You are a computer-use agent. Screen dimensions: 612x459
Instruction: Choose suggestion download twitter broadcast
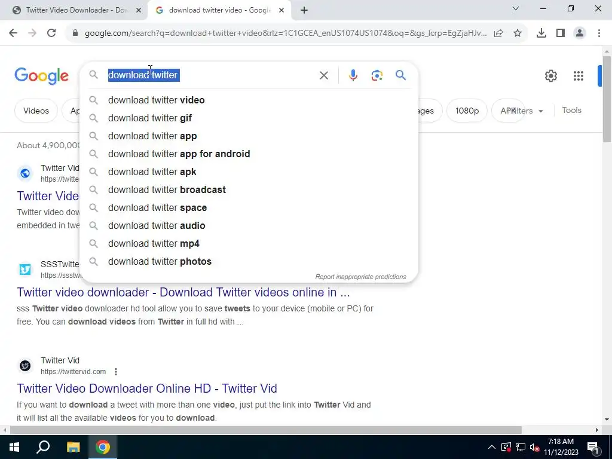(x=249, y=190)
